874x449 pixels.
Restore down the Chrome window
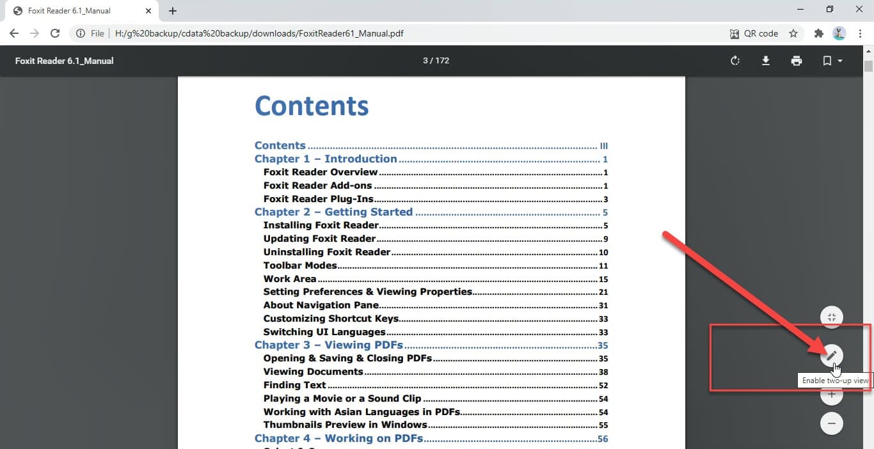tap(830, 9)
